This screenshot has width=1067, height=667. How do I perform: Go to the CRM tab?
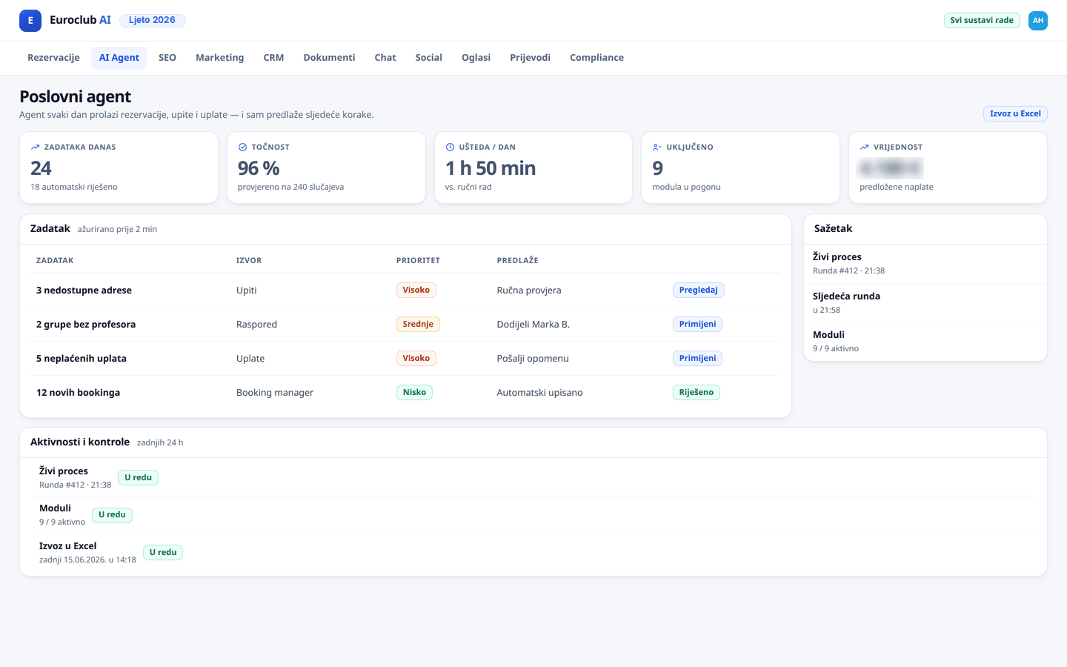click(x=273, y=58)
